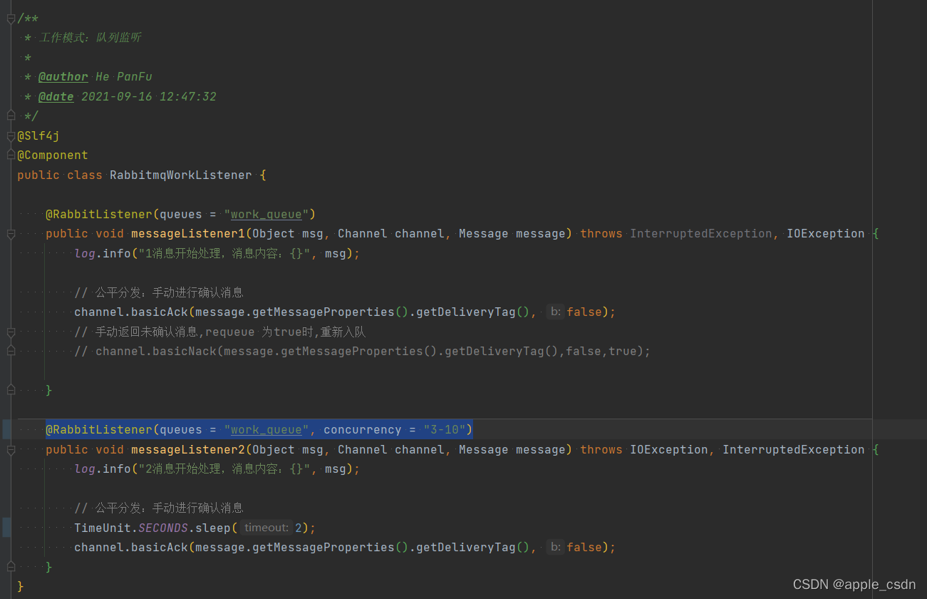Click the "b:" parameter hint in messageListener2
This screenshot has width=927, height=599.
(x=556, y=547)
